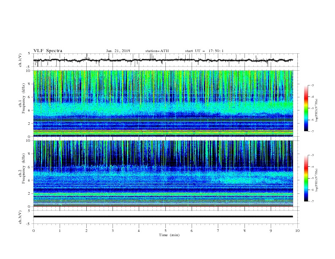Click the "-3" tick on ch.1 colorbar
The height and width of the screenshot is (259, 335).
pyautogui.click(x=312, y=85)
